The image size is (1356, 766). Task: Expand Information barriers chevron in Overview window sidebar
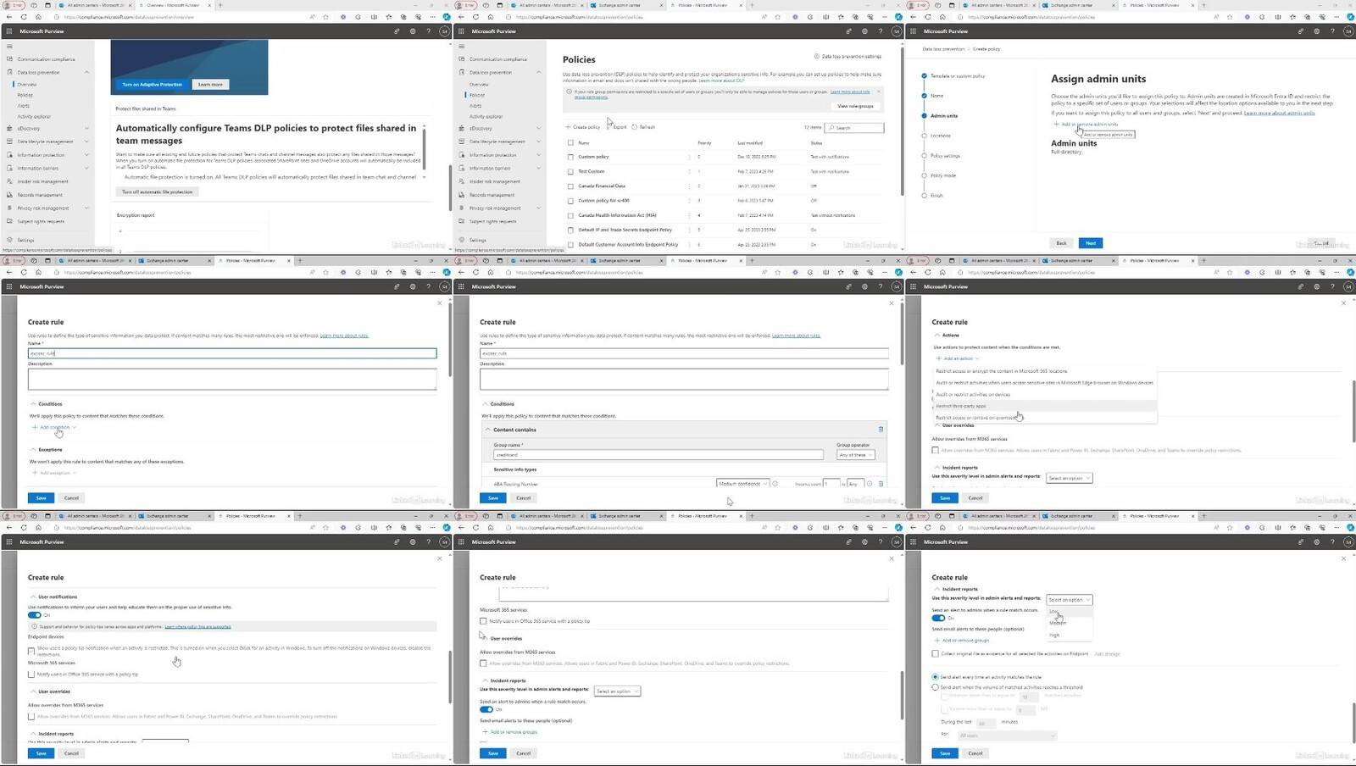click(86, 168)
